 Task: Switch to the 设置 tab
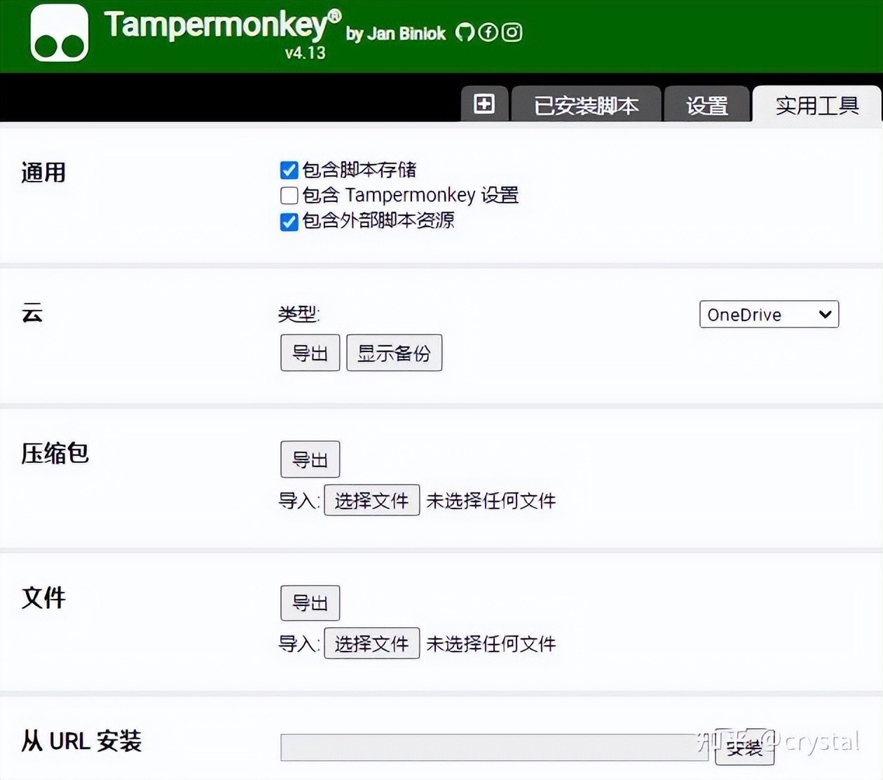(x=706, y=105)
